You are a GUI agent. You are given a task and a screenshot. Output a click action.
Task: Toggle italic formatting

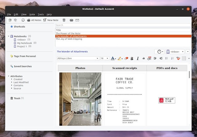point(138,58)
